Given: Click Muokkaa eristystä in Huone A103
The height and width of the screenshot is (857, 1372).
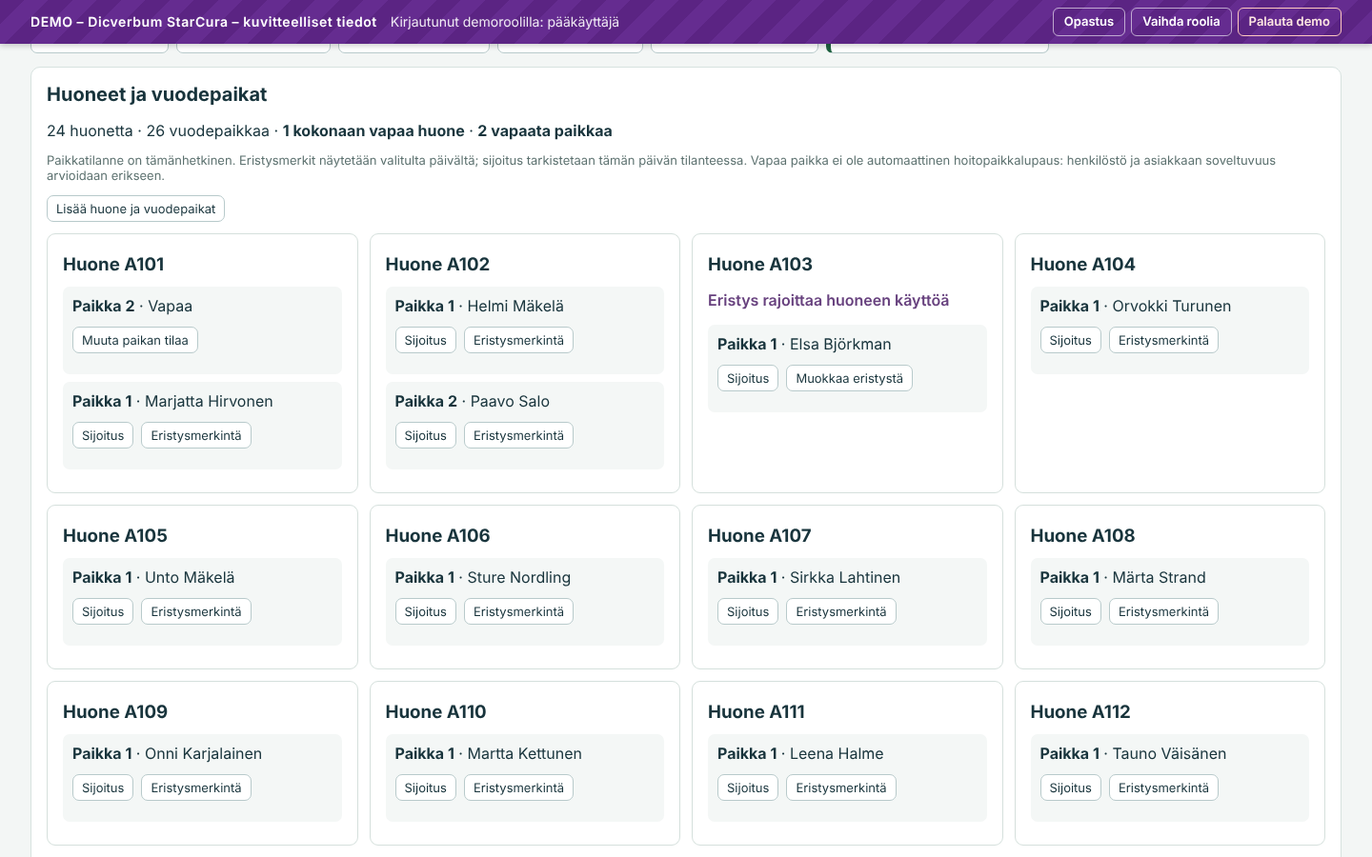Looking at the screenshot, I should point(849,378).
